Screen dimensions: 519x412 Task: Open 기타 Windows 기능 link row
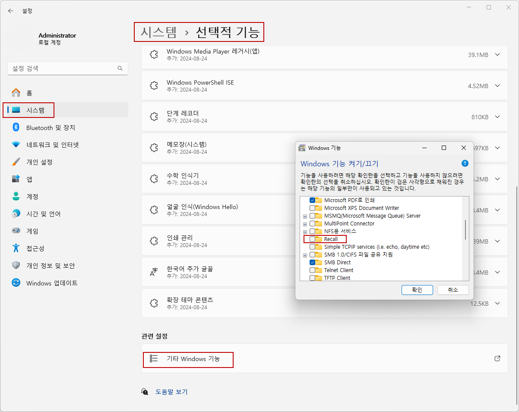tap(324, 358)
